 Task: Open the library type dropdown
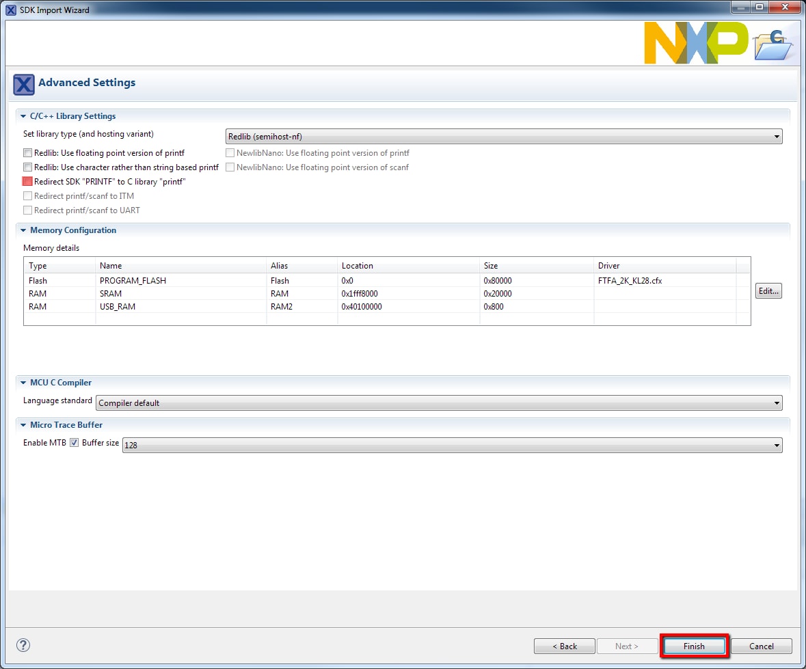(504, 137)
